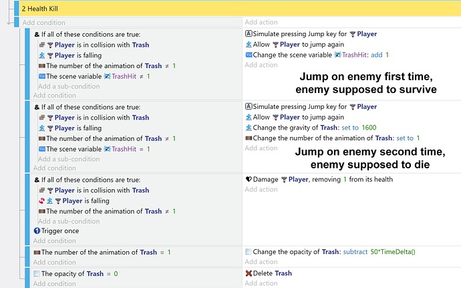461x288 pixels.
Task: Select the inverted 'Player is falling' condition
Action: 74,201
